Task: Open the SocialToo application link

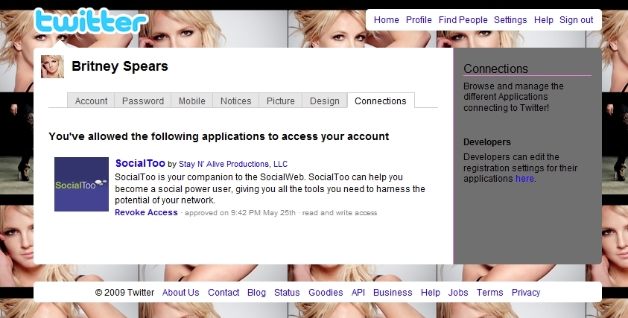Action: (x=140, y=163)
